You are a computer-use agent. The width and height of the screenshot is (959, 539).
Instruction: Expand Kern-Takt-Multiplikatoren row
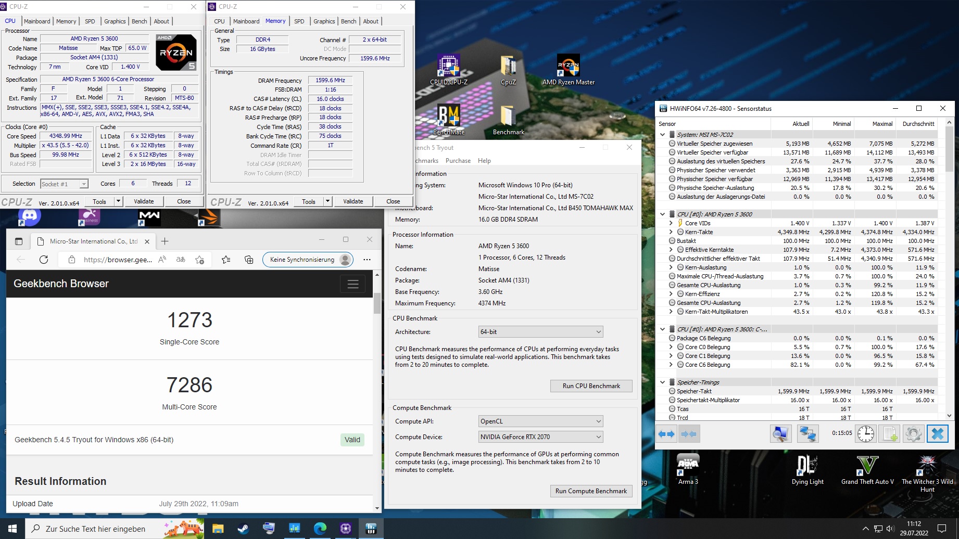[x=671, y=312]
